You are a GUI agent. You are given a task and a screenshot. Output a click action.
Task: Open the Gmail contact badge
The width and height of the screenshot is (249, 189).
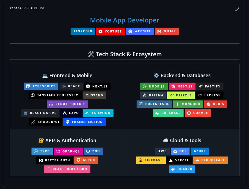pyautogui.click(x=167, y=31)
